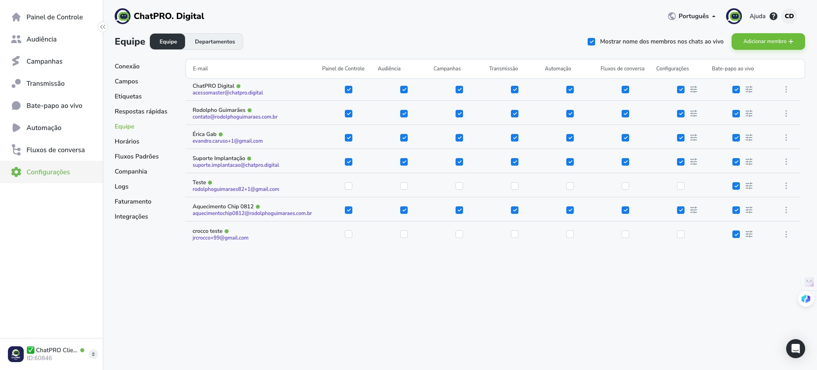Open Painel de Controle home icon

(x=16, y=17)
